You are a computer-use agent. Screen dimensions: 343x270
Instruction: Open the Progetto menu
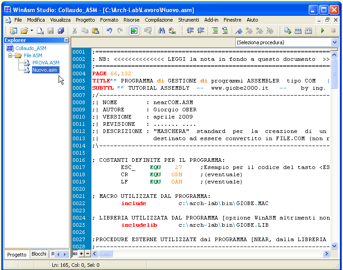tap(85, 20)
